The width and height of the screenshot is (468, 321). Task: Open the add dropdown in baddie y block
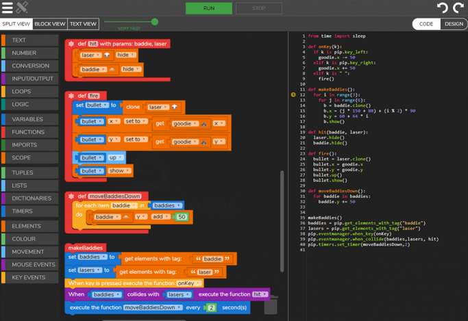click(160, 217)
